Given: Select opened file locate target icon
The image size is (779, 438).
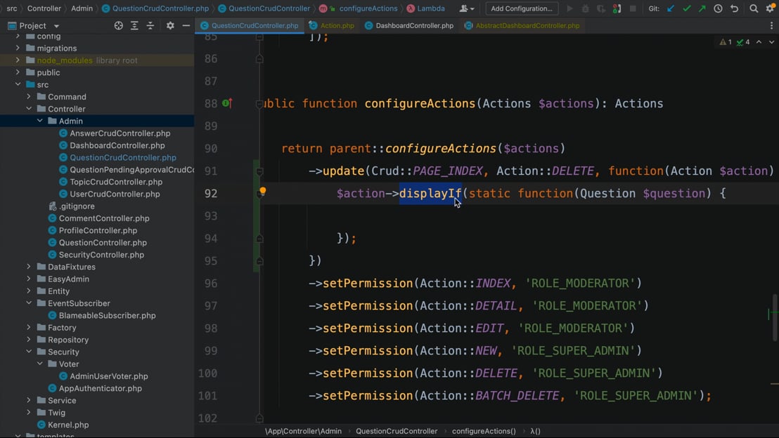Looking at the screenshot, I should [118, 26].
